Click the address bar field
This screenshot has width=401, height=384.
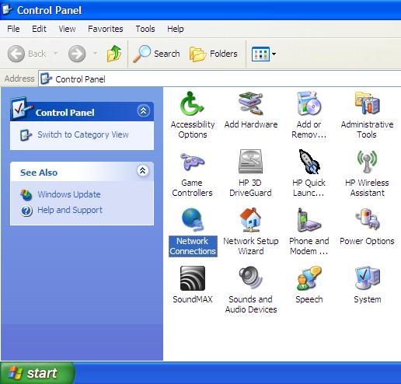[220, 79]
